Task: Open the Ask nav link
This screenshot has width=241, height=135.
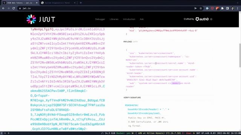Action: point(142,19)
